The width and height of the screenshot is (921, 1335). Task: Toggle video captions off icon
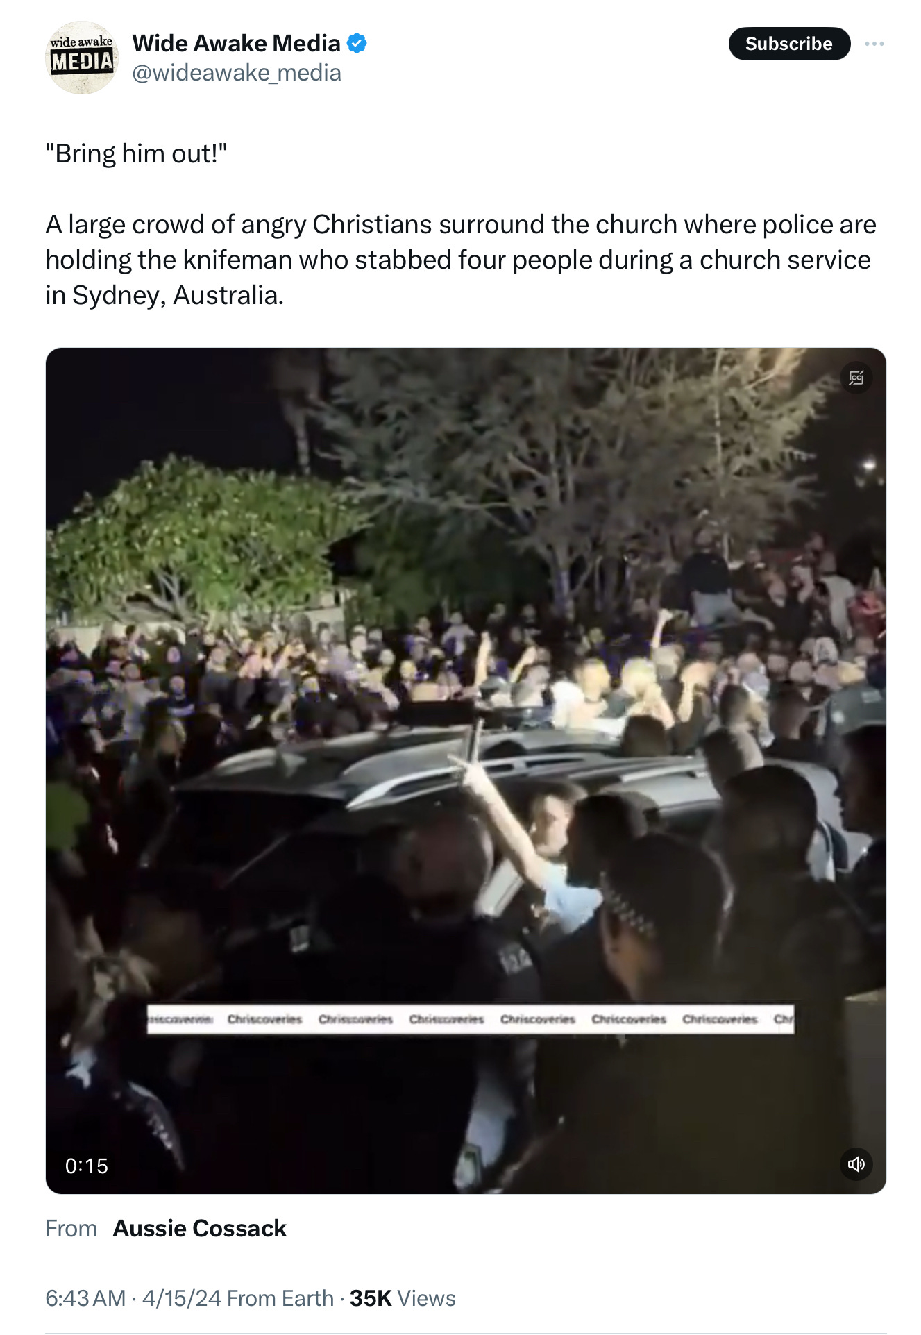[x=856, y=378]
